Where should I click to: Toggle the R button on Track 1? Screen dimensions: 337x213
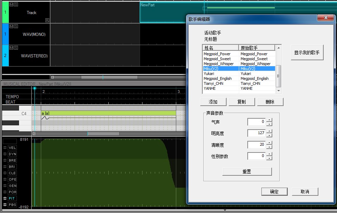47,20
